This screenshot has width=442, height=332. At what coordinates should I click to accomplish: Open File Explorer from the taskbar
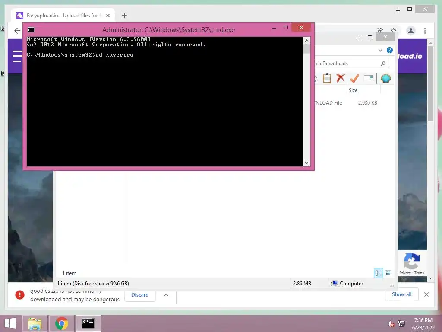pos(35,323)
